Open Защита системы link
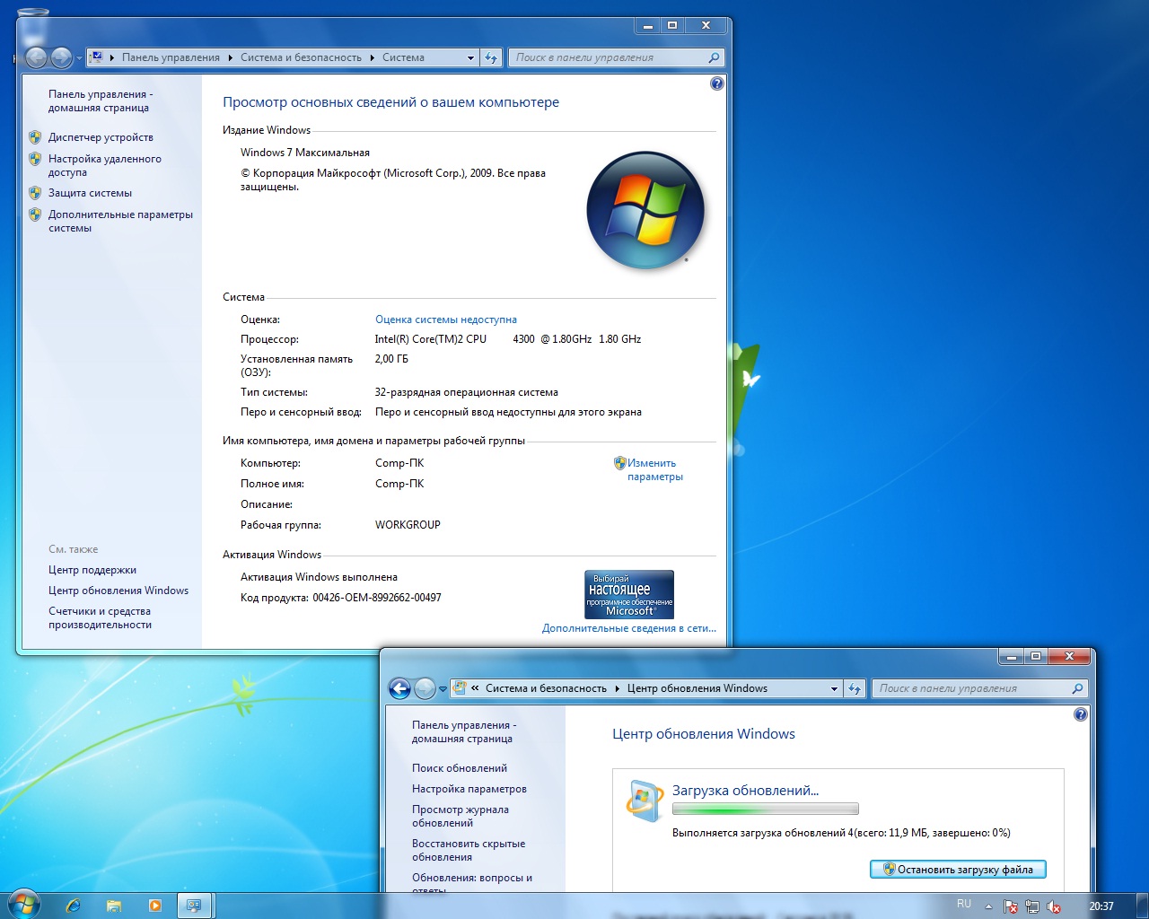Viewport: 1149px width, 919px height. coord(90,193)
